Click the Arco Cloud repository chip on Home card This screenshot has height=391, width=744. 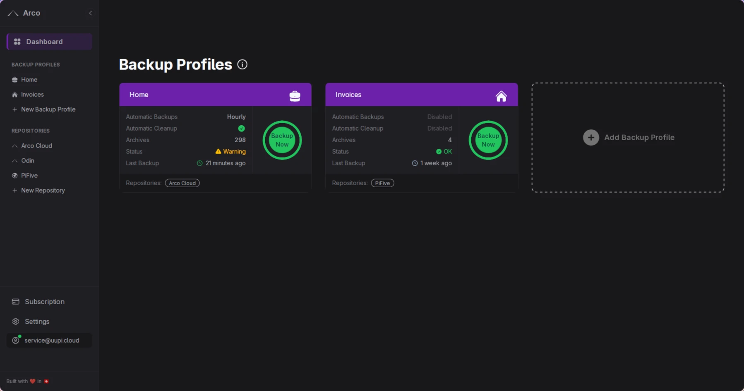pyautogui.click(x=182, y=183)
